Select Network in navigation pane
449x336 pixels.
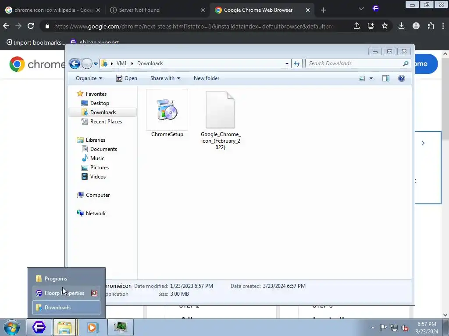pyautogui.click(x=91, y=213)
